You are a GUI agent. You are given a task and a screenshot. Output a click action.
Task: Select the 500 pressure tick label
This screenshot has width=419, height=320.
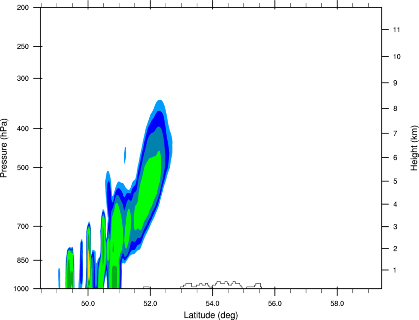pos(23,167)
